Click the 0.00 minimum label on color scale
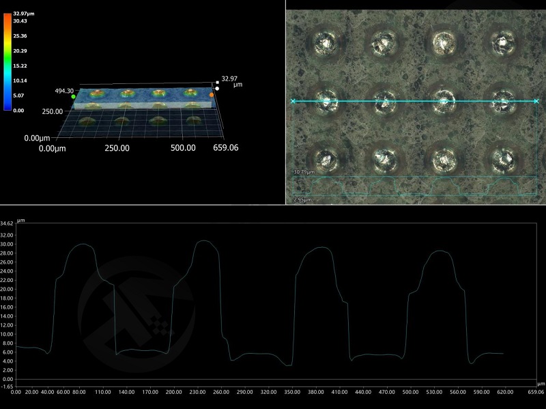546x409 pixels. [18, 110]
